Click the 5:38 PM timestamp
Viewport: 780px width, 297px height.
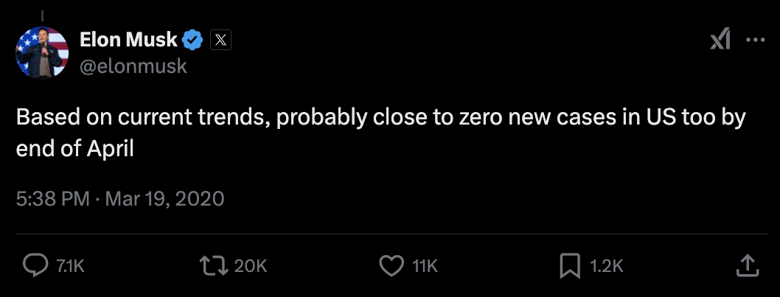point(52,199)
